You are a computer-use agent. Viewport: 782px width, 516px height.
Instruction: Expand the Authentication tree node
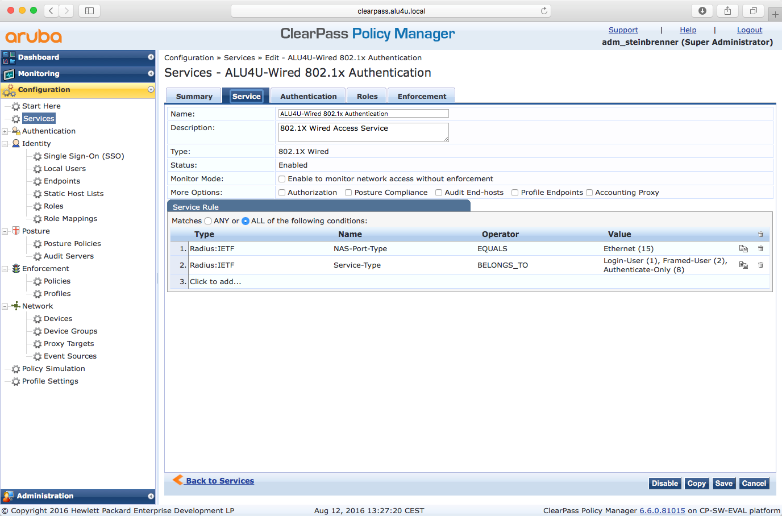(x=5, y=131)
